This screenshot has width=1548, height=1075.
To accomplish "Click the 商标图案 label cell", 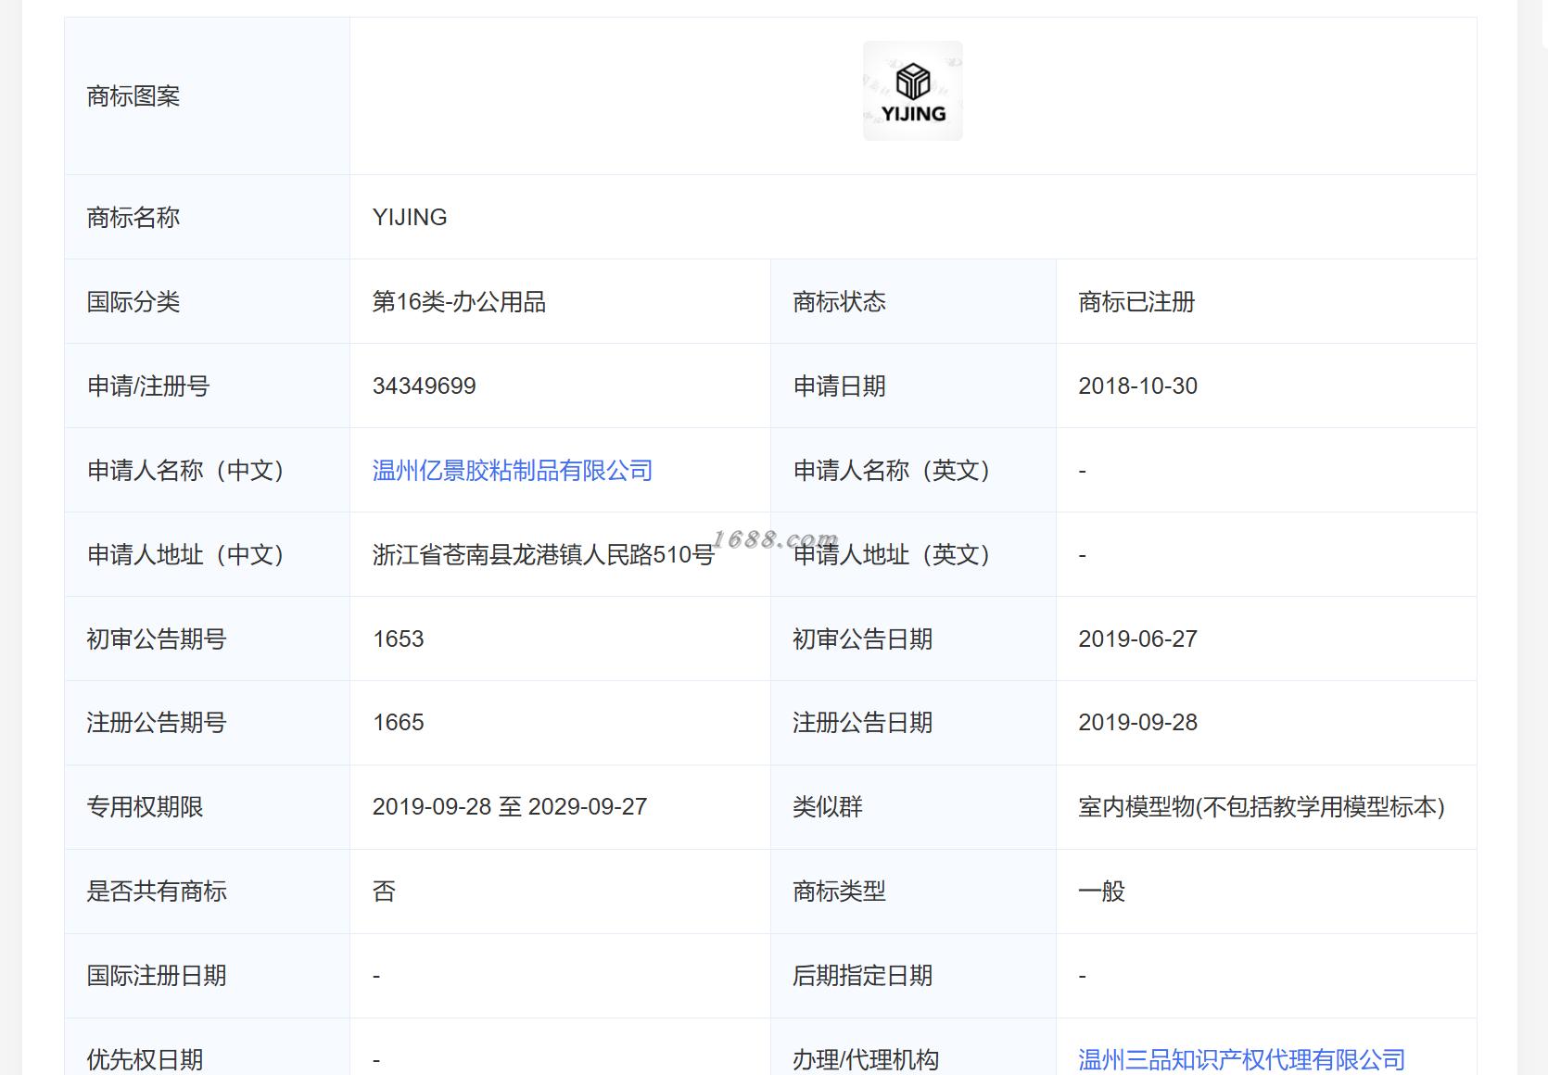I will [207, 95].
